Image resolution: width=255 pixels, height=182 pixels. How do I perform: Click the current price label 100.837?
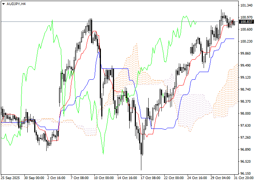click(246, 22)
